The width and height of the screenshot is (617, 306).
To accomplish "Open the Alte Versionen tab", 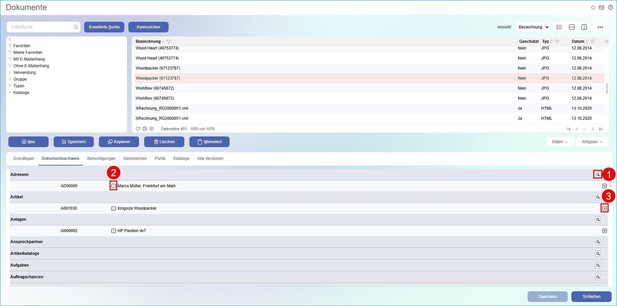I will tap(210, 159).
